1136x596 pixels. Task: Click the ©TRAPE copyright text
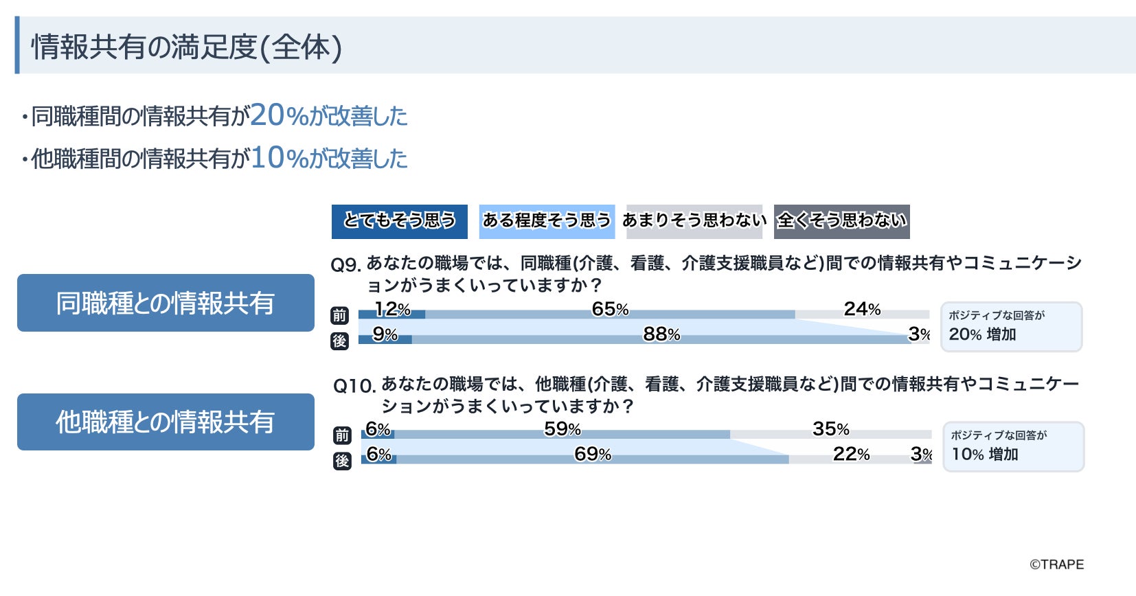tap(1056, 564)
